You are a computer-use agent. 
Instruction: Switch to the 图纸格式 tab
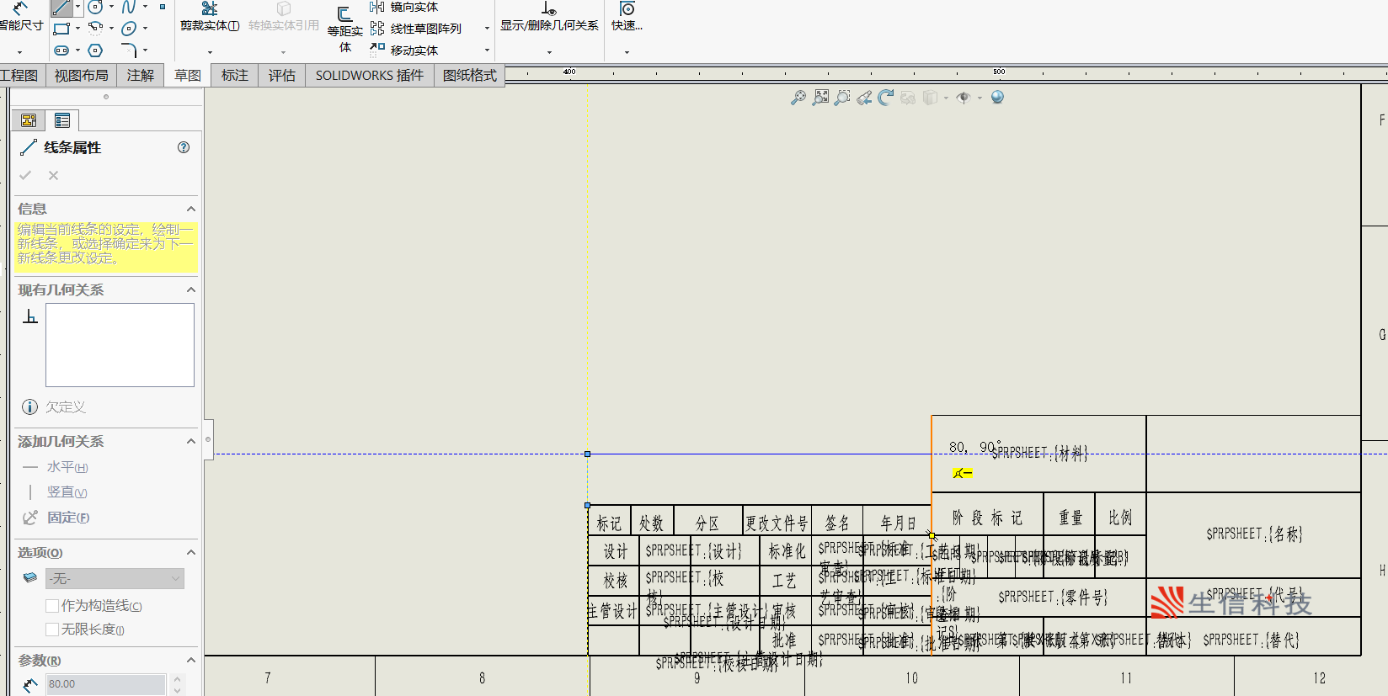pos(469,75)
